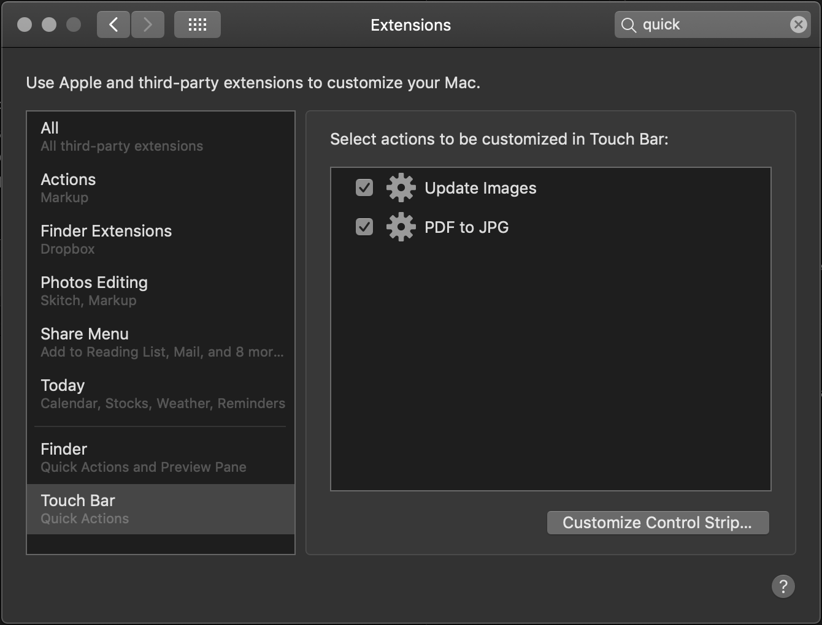Click the gear icon beside PDF to JPG
822x625 pixels.
(401, 227)
